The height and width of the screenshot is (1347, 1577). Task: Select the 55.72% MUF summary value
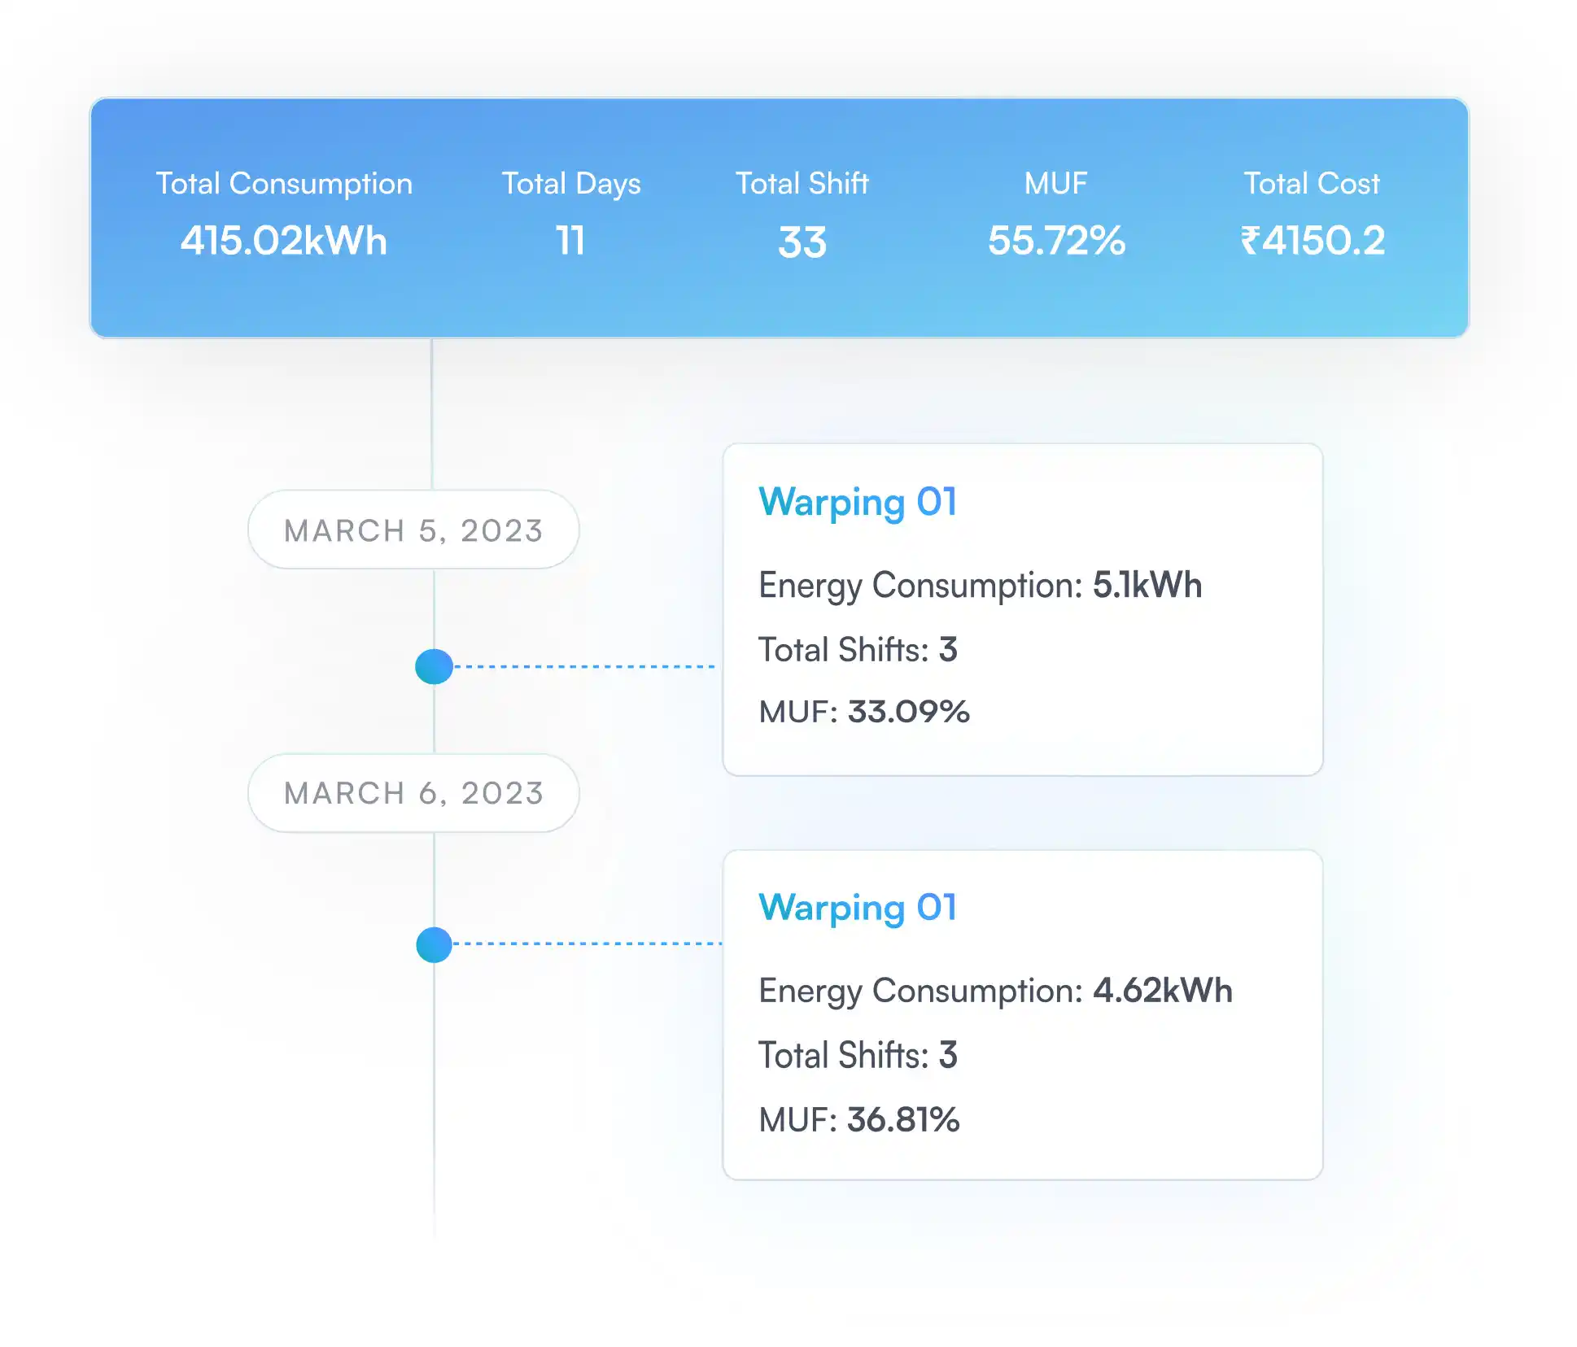tap(1056, 241)
